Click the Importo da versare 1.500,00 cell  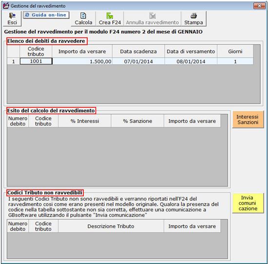pos(82,61)
